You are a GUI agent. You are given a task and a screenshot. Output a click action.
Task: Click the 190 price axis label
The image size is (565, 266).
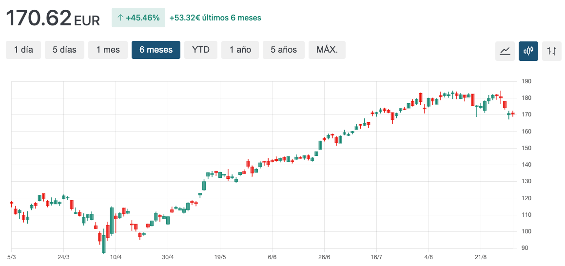click(526, 81)
